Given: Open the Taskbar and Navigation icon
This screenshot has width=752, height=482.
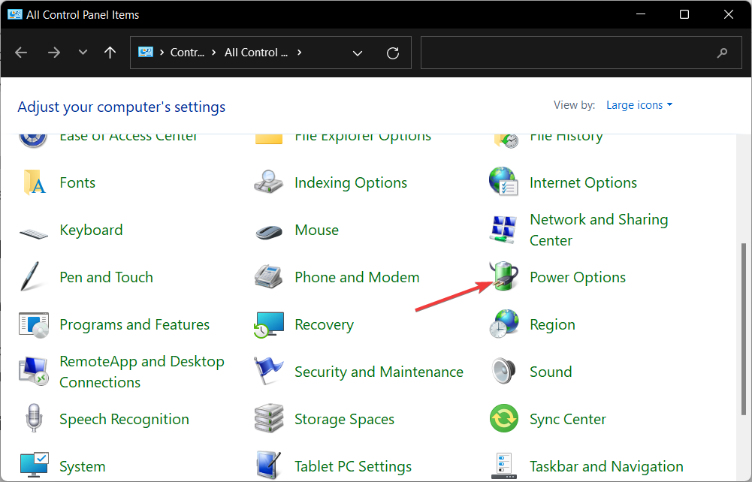Looking at the screenshot, I should pyautogui.click(x=504, y=465).
